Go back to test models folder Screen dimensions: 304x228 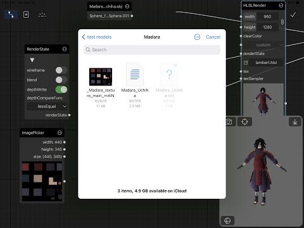pos(97,37)
